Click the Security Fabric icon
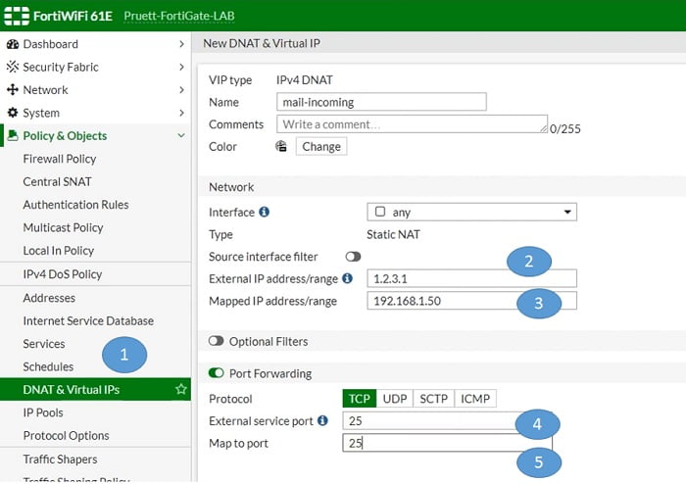 tap(13, 67)
